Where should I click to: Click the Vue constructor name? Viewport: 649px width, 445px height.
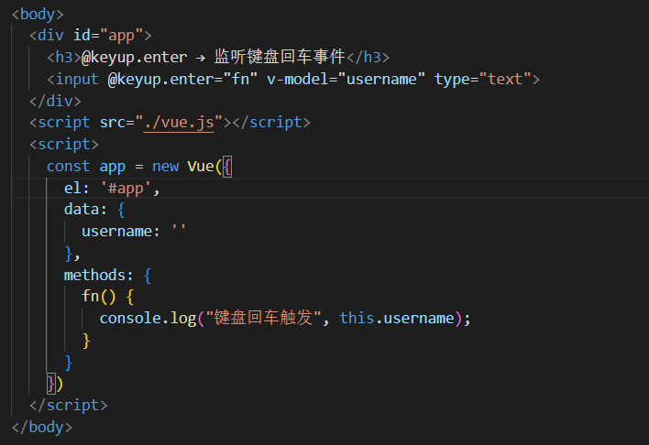click(x=201, y=166)
